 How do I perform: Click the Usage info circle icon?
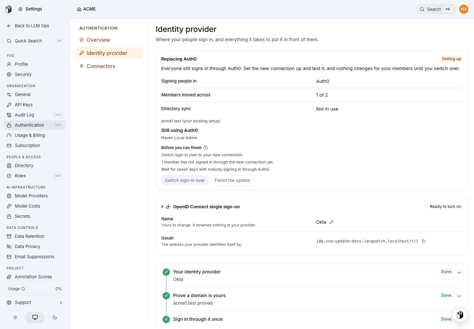coord(23,289)
